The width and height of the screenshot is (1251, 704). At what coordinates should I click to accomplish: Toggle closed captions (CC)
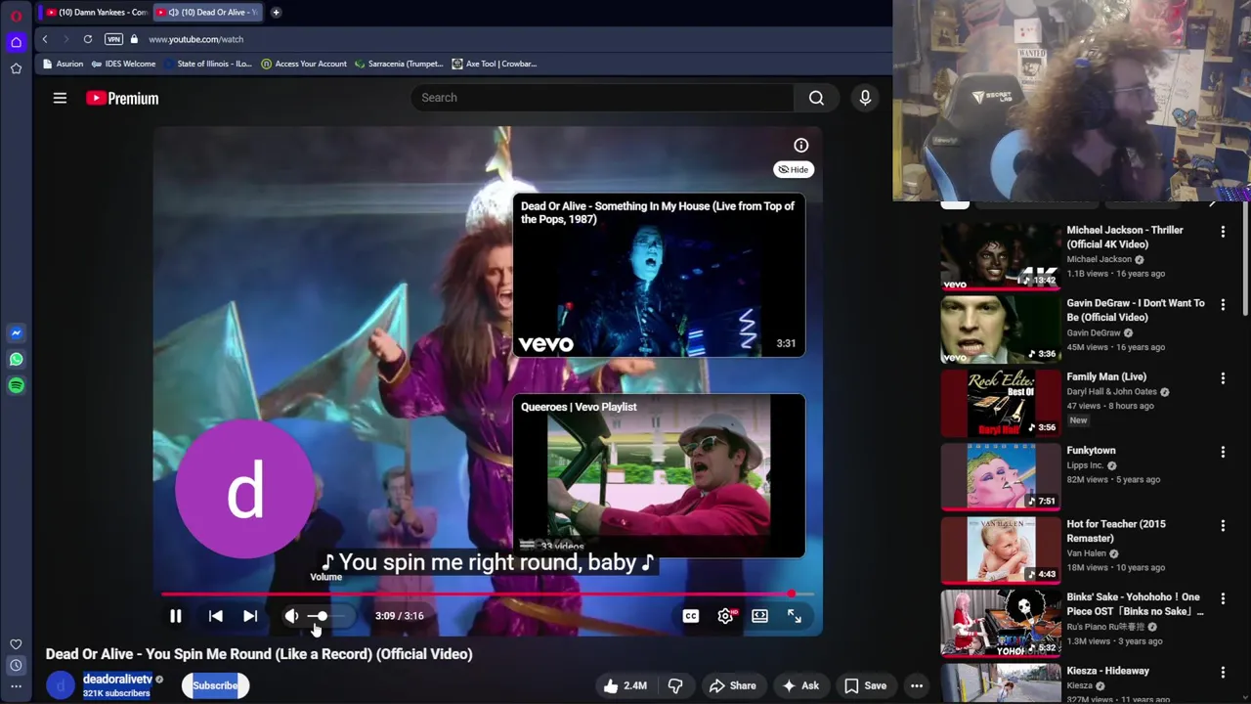coord(691,616)
